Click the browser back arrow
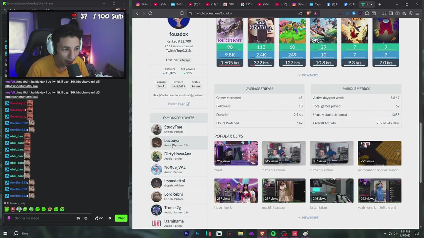This screenshot has height=238, width=424. tap(137, 13)
